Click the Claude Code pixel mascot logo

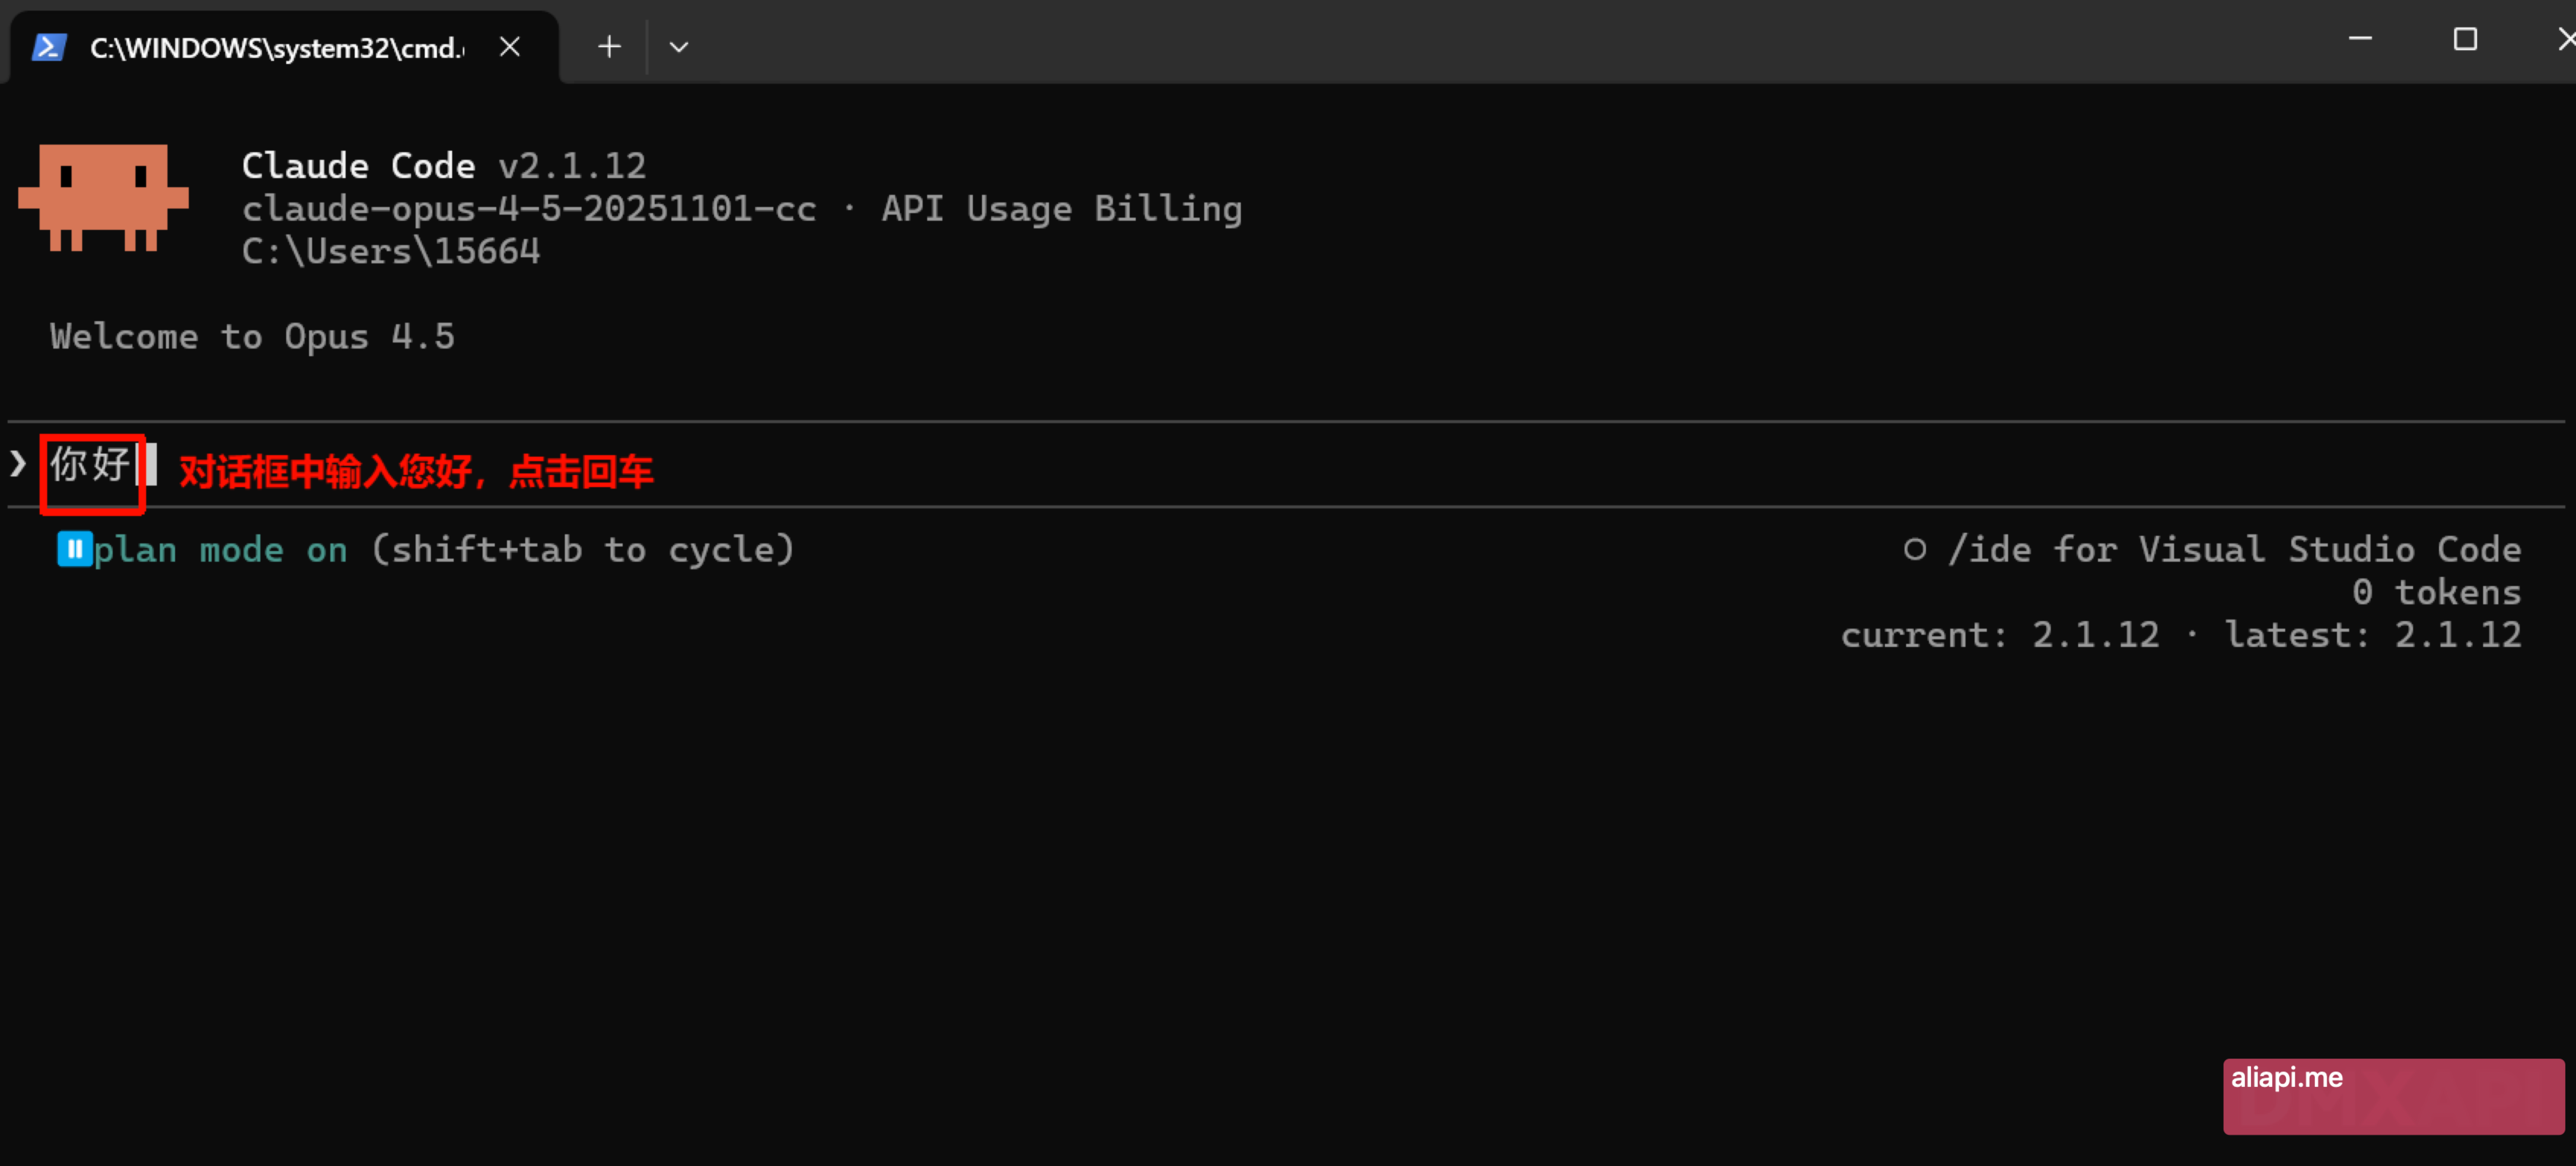pos(103,197)
